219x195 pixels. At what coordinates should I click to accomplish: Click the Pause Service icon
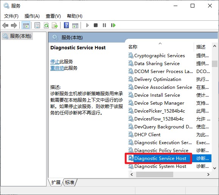[x=104, y=25]
